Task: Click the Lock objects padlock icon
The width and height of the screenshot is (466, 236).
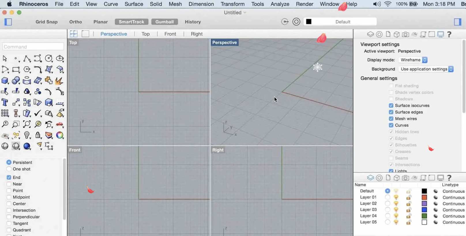Action: tap(38, 135)
